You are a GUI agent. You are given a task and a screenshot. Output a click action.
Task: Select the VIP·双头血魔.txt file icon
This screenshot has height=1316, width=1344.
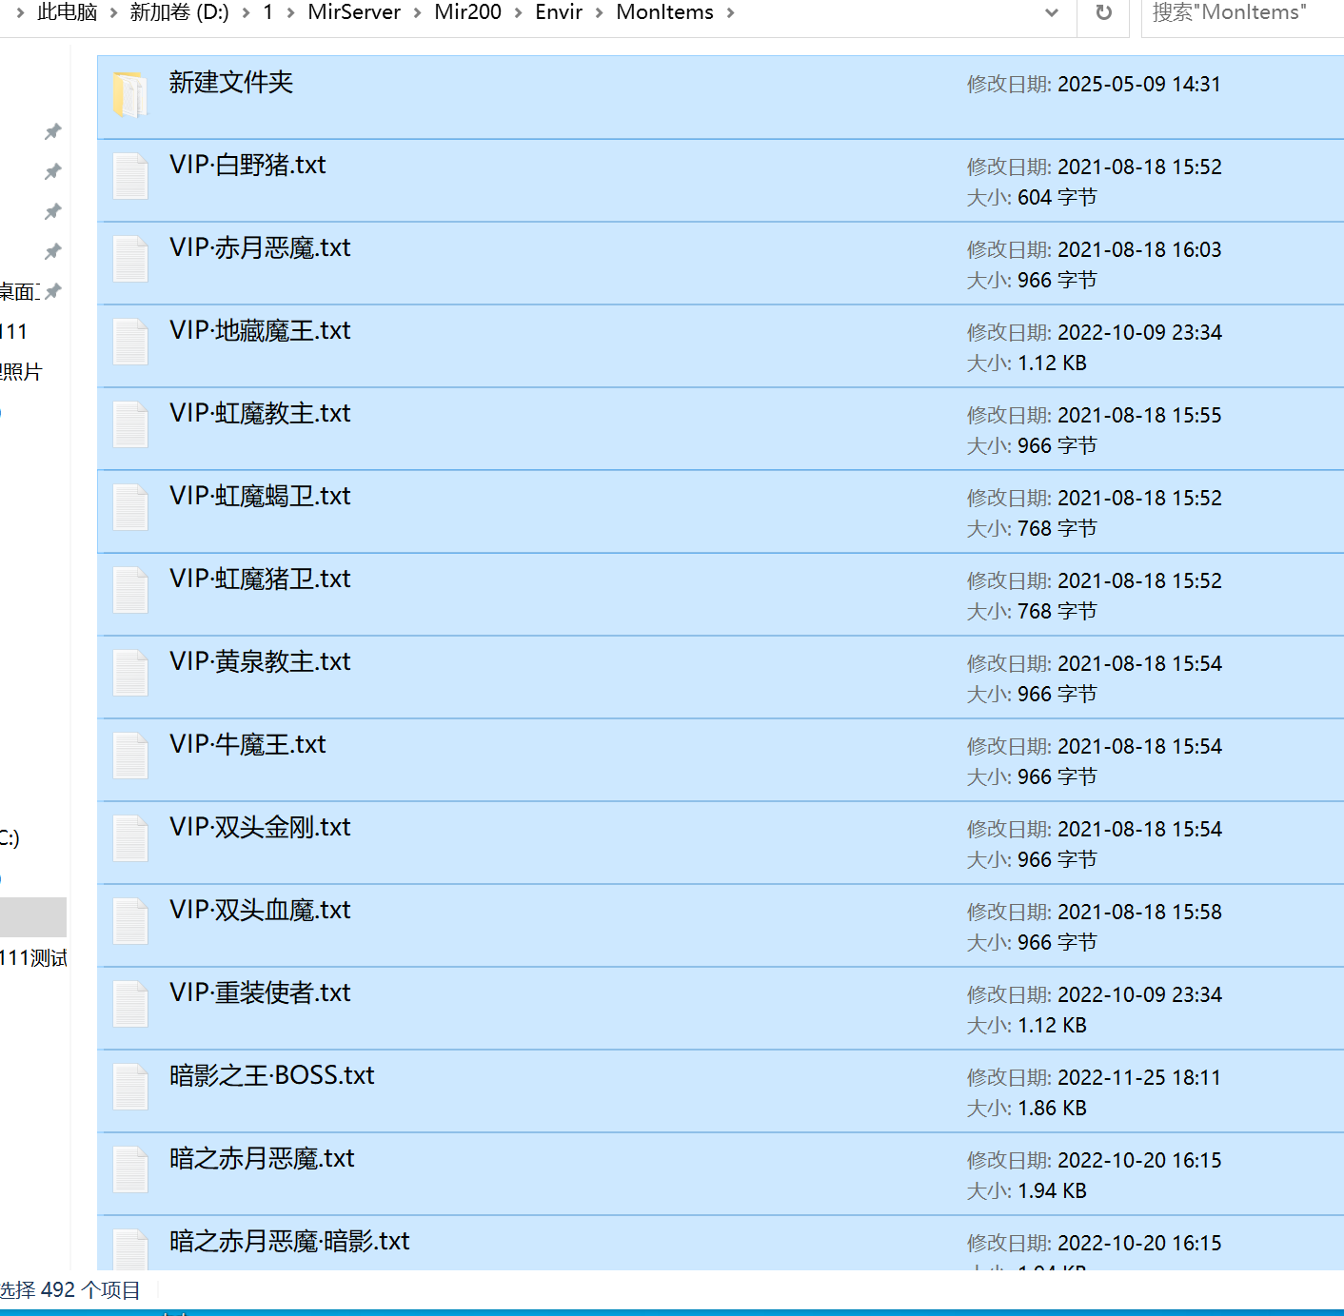point(130,921)
